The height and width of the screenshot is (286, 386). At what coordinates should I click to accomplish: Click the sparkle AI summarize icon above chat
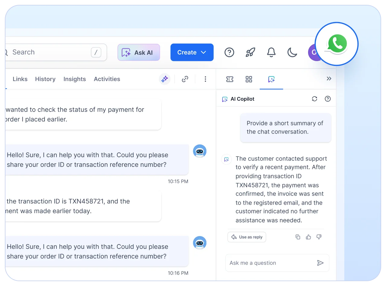[x=164, y=79]
